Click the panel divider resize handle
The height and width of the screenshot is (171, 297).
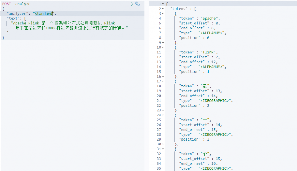click(x=146, y=91)
